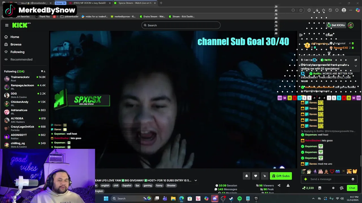The width and height of the screenshot is (362, 203).
Task: Open the emote picker smiley in chat
Action: click(353, 179)
